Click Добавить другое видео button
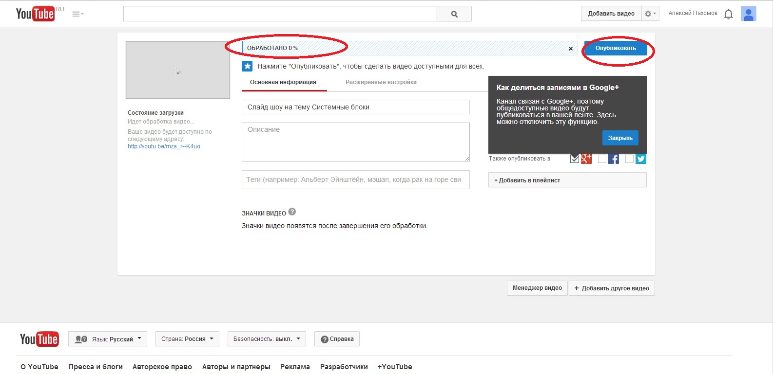Image resolution: width=773 pixels, height=374 pixels. tap(612, 288)
